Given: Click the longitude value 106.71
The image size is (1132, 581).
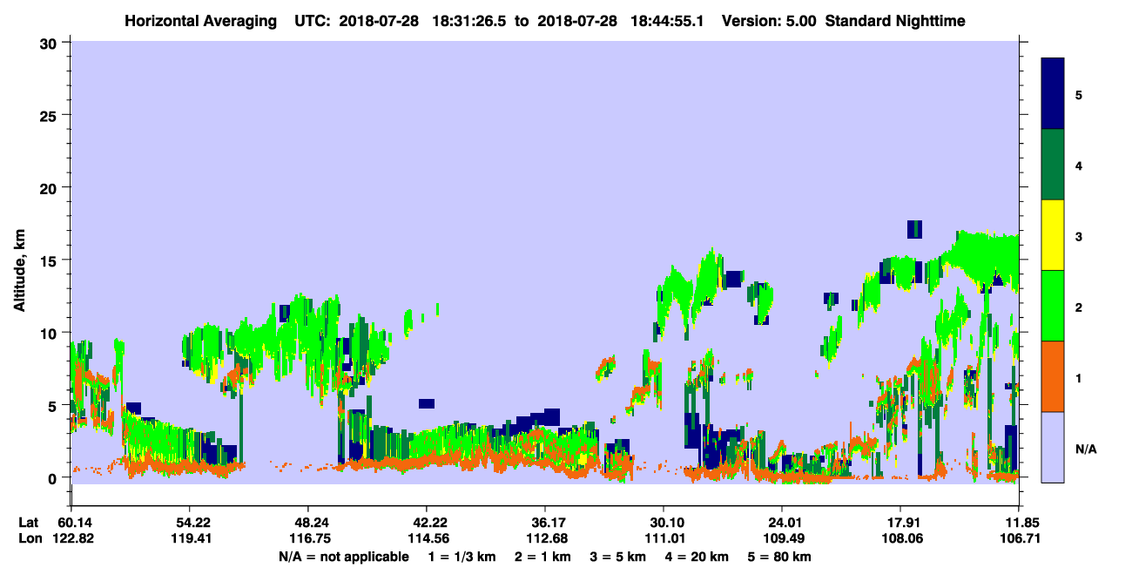Looking at the screenshot, I should pyautogui.click(x=1020, y=538).
